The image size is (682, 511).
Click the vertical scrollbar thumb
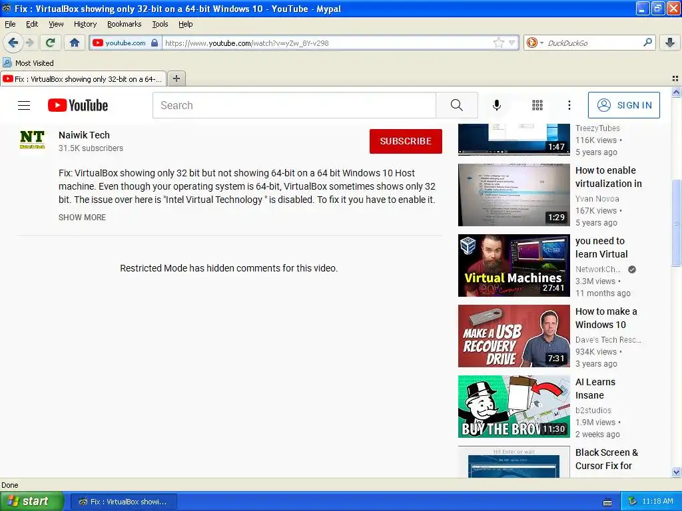(676, 222)
